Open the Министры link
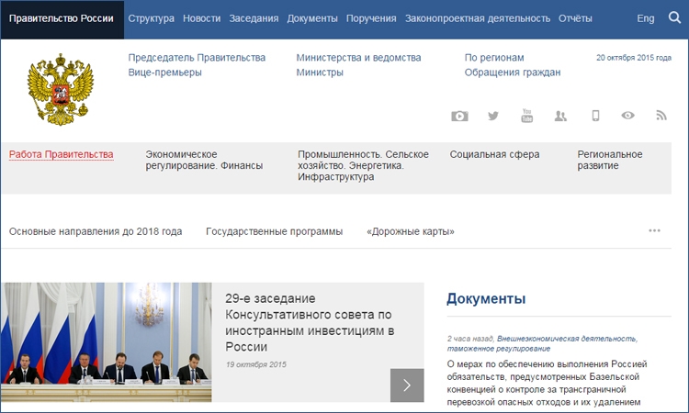The height and width of the screenshot is (413, 689). (x=320, y=72)
